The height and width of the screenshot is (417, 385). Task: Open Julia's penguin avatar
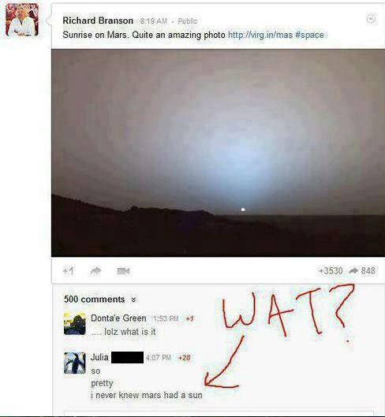tap(75, 363)
